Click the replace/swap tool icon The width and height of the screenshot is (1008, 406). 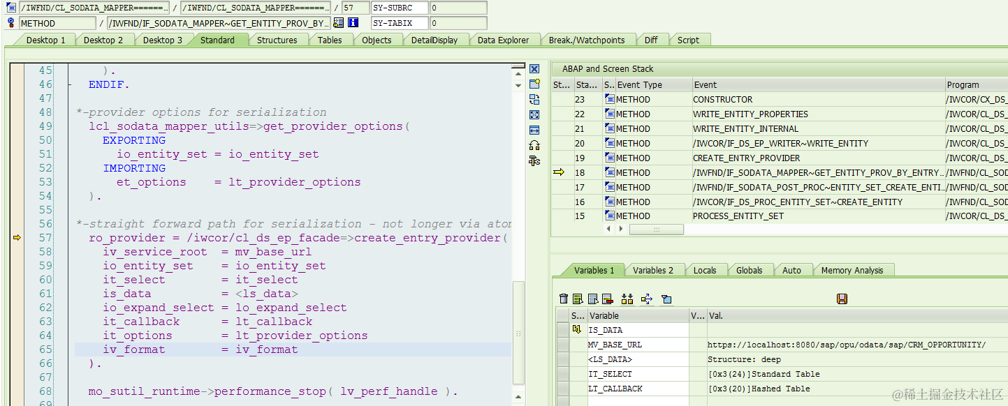(x=534, y=99)
